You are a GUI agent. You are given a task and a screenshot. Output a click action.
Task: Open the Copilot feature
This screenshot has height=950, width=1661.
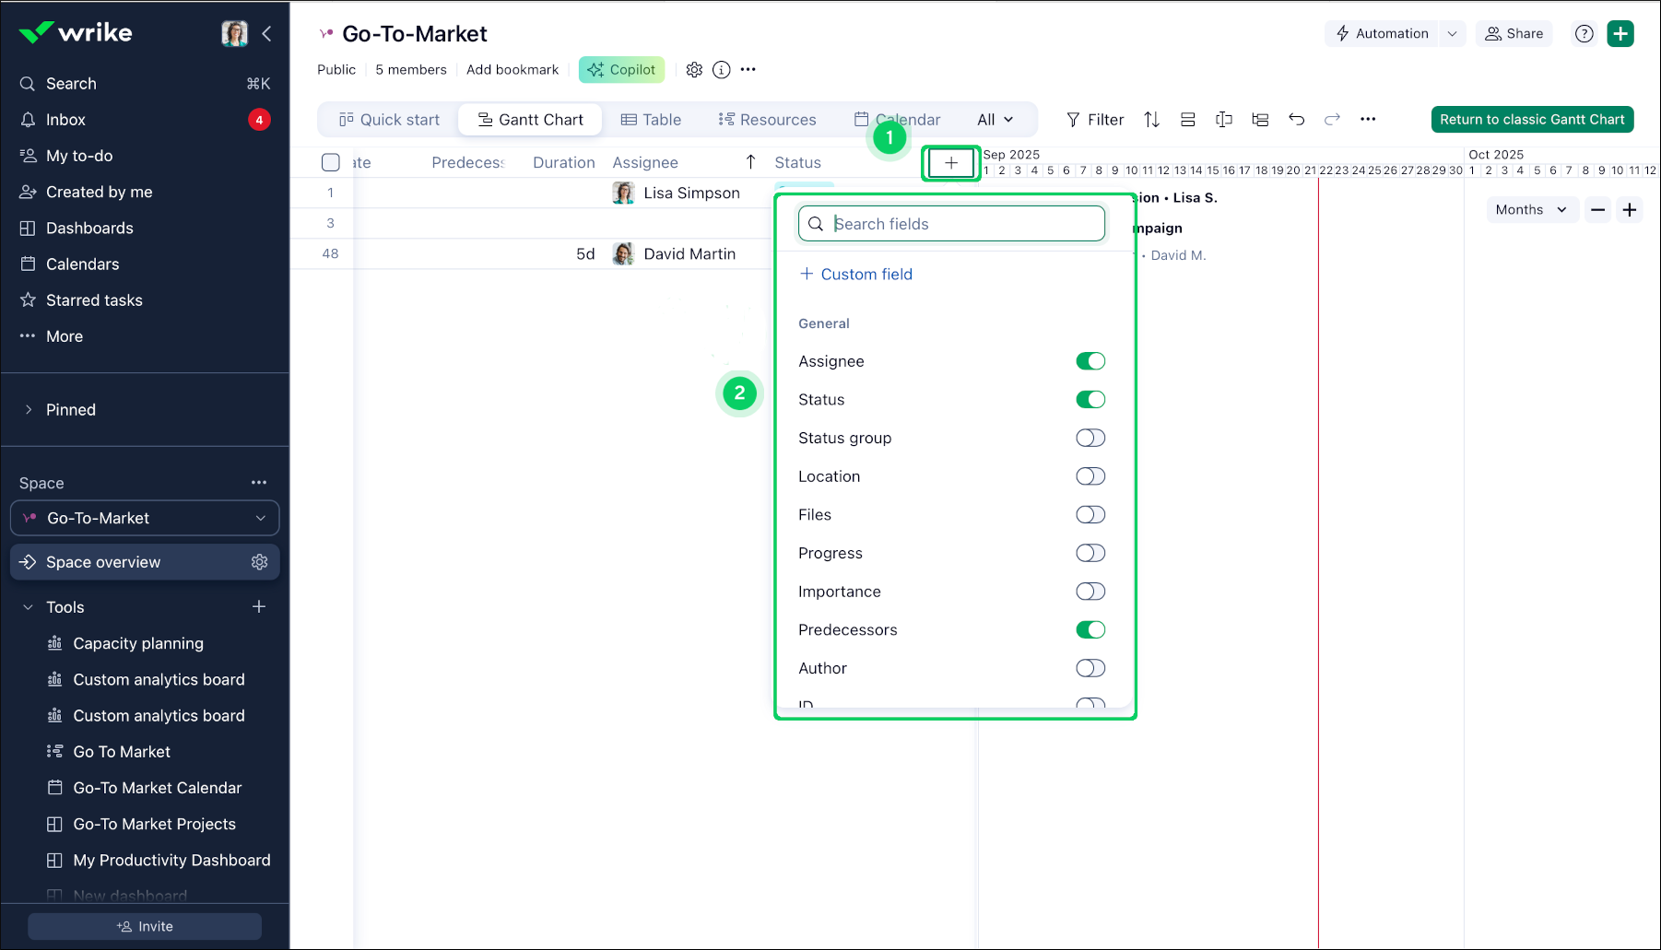(621, 69)
